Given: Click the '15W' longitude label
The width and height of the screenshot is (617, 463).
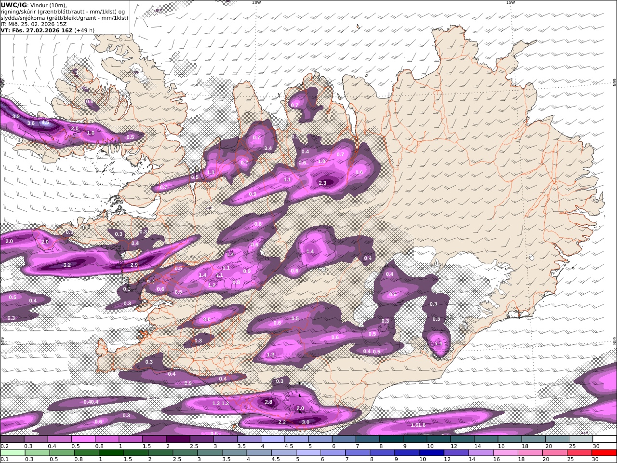Looking at the screenshot, I should pyautogui.click(x=510, y=2).
